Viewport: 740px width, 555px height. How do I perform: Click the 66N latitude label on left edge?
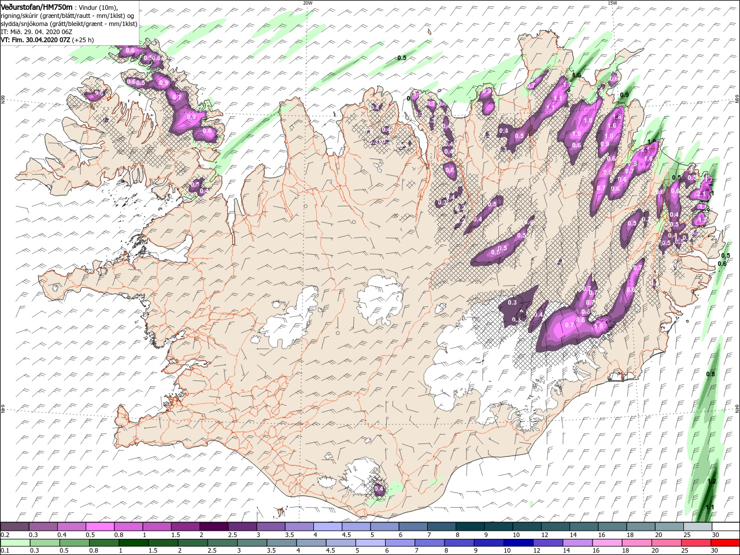click(3, 99)
